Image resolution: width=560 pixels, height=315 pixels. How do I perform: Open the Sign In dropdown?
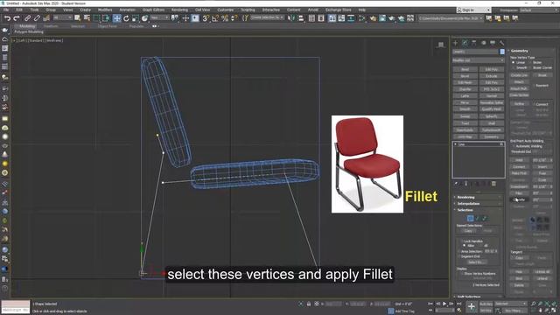point(473,10)
